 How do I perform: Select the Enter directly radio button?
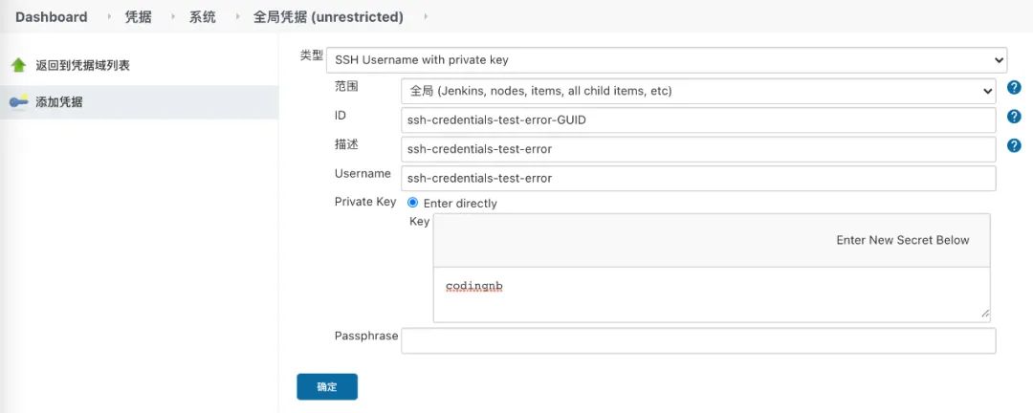(x=413, y=203)
